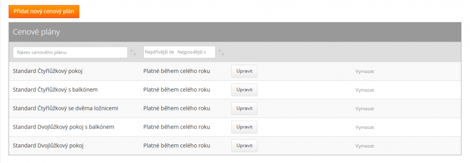This screenshot has height=163, width=470.
Task: Click the 'Cenové plány' table header
Action: pos(36,32)
